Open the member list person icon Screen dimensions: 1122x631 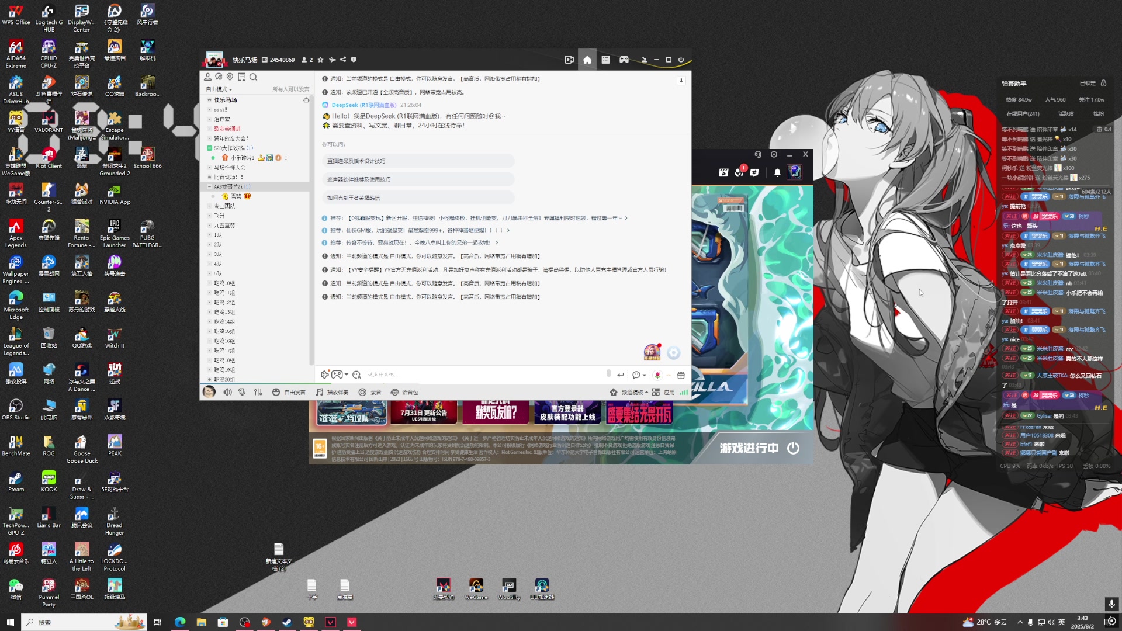[x=207, y=77]
